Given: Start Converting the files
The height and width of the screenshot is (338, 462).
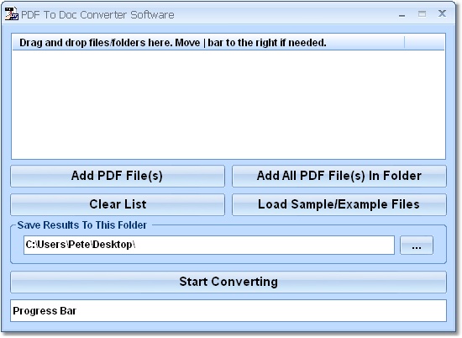Looking at the screenshot, I should [x=228, y=282].
